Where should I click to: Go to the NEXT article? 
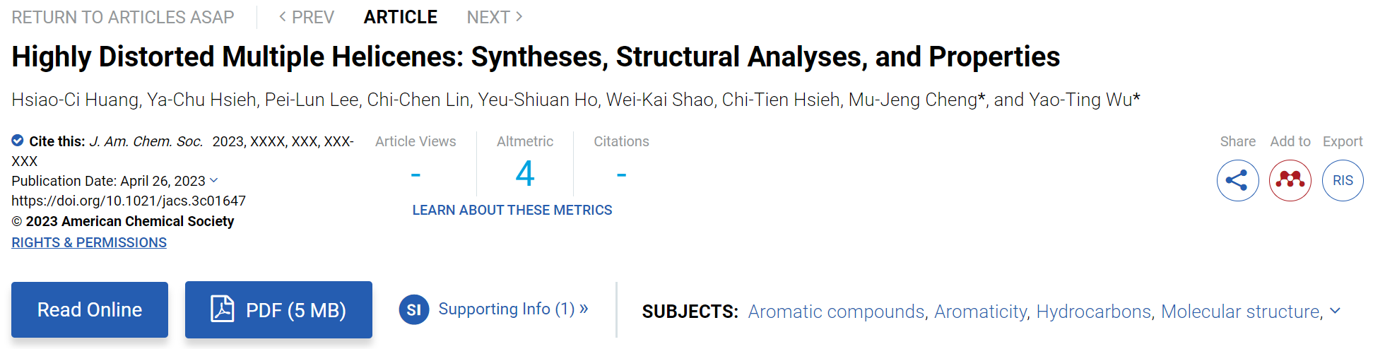495,17
